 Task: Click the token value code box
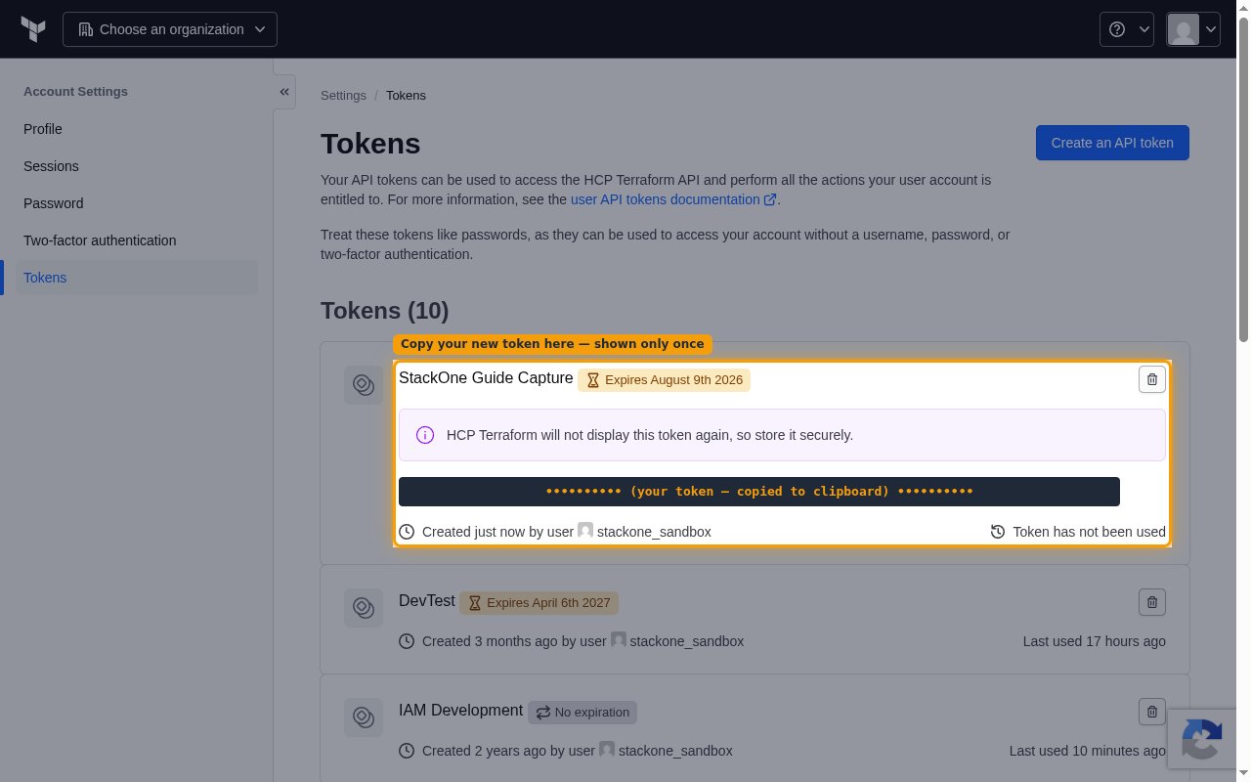[759, 492]
